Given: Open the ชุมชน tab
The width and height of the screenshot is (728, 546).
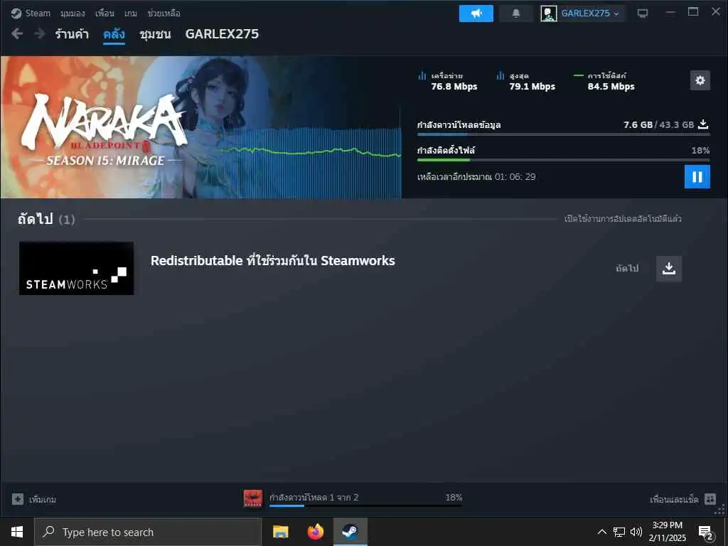Looking at the screenshot, I should coord(155,34).
